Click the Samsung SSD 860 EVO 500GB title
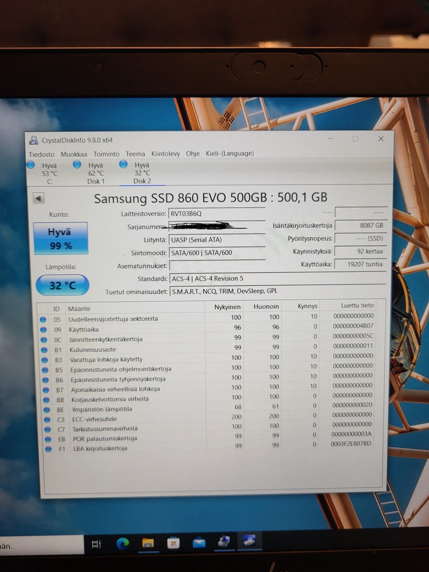429x572 pixels. [x=210, y=198]
